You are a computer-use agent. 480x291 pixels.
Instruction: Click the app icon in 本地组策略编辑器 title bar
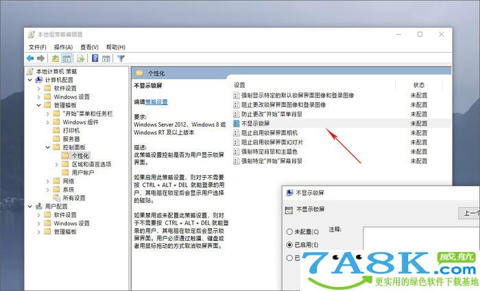click(32, 34)
